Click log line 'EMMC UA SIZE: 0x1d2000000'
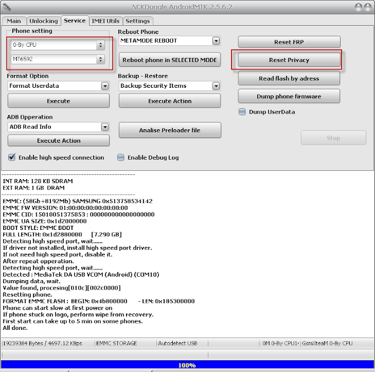The width and height of the screenshot is (375, 372). click(x=45, y=221)
